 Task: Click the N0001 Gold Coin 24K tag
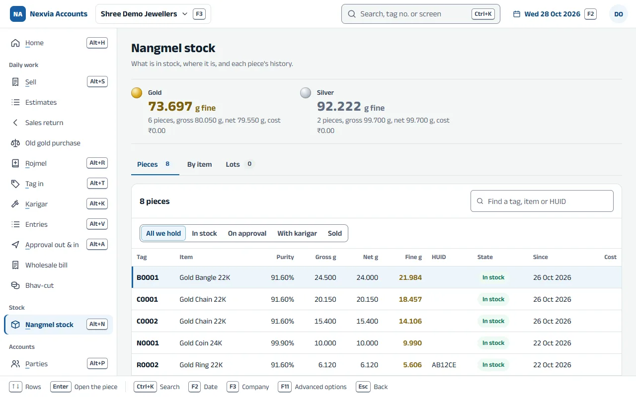tap(148, 343)
